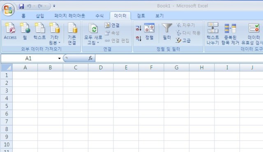Click 지우기 to clear the filter
Viewport: 263px width, 152px height.
[185, 25]
